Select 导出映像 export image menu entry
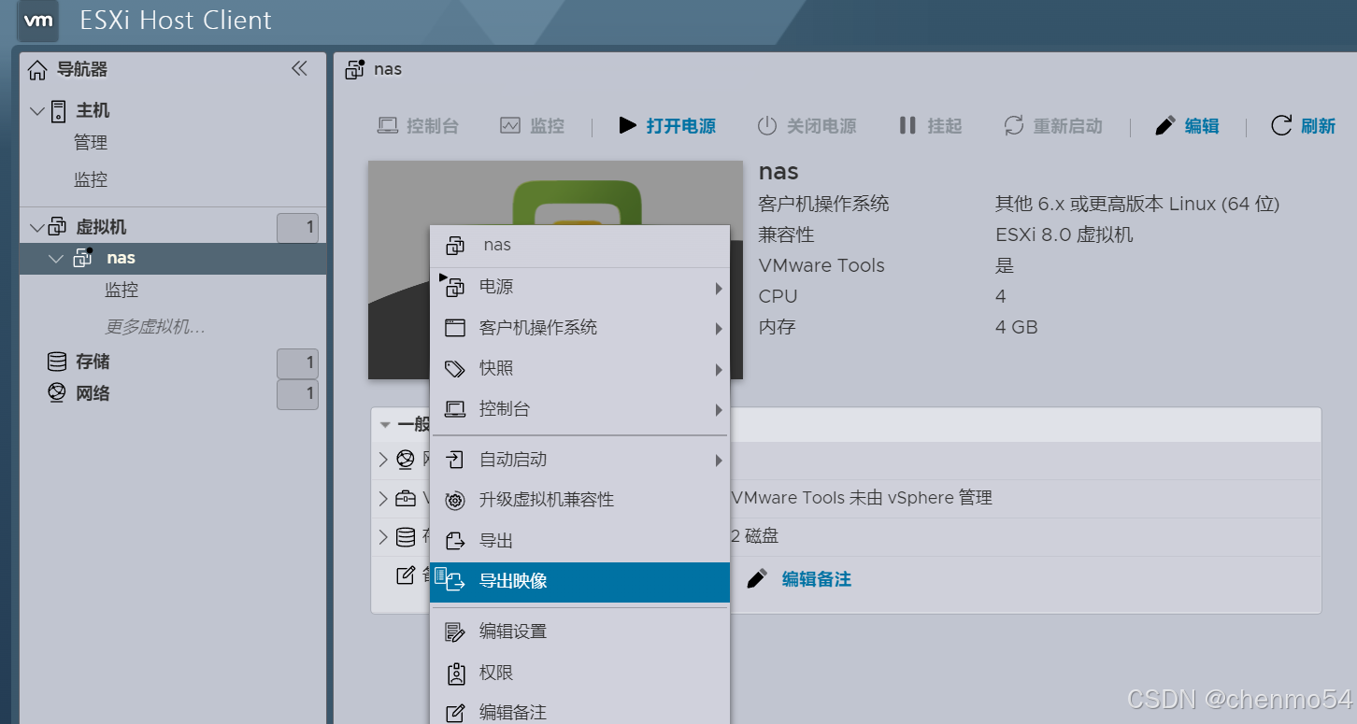The width and height of the screenshot is (1357, 724). [579, 582]
